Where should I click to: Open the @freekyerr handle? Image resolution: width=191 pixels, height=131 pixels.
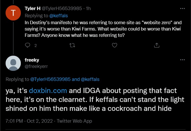tap(36, 66)
